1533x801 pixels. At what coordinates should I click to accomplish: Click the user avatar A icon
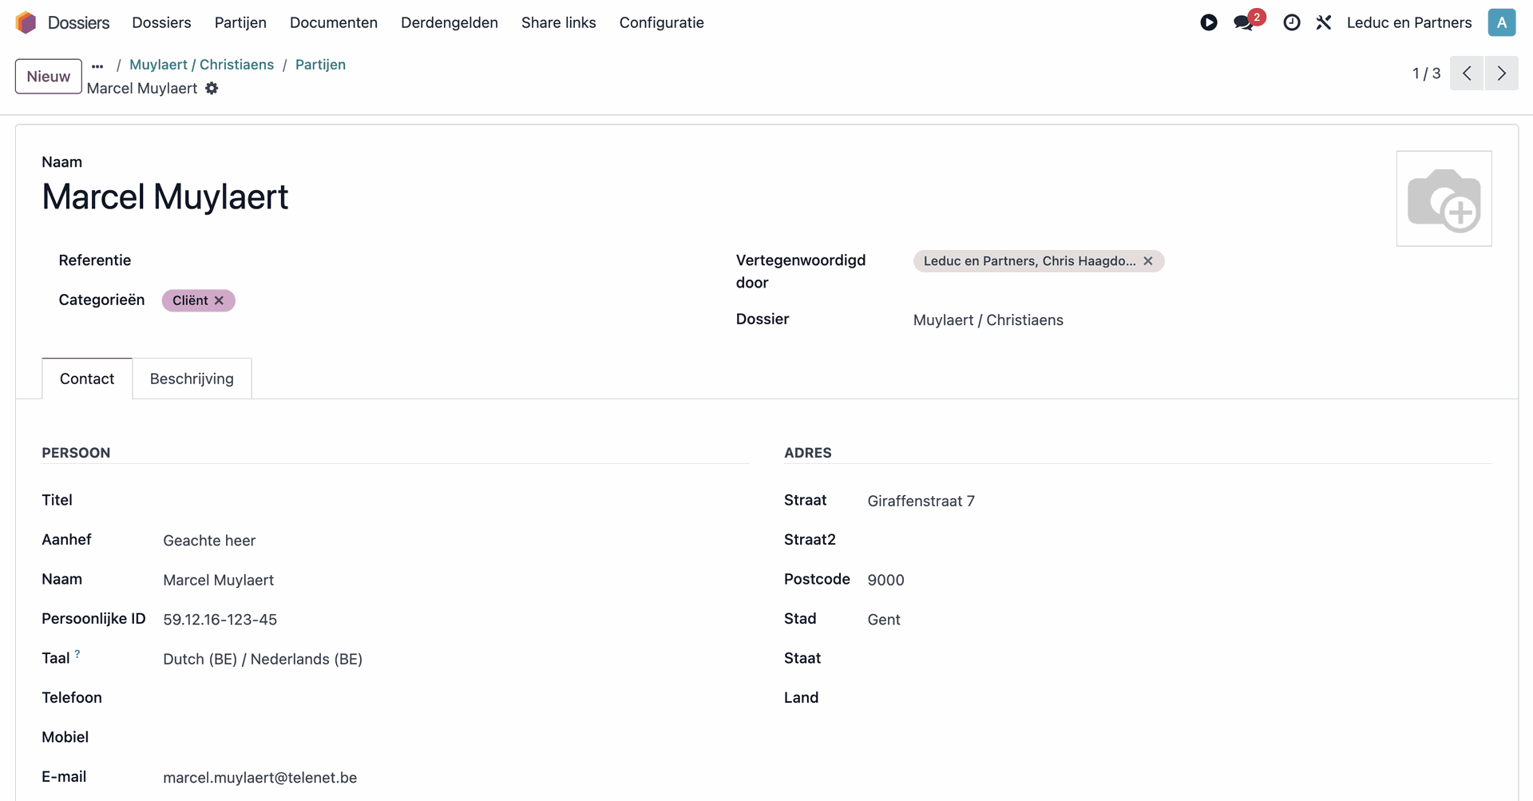[1501, 22]
